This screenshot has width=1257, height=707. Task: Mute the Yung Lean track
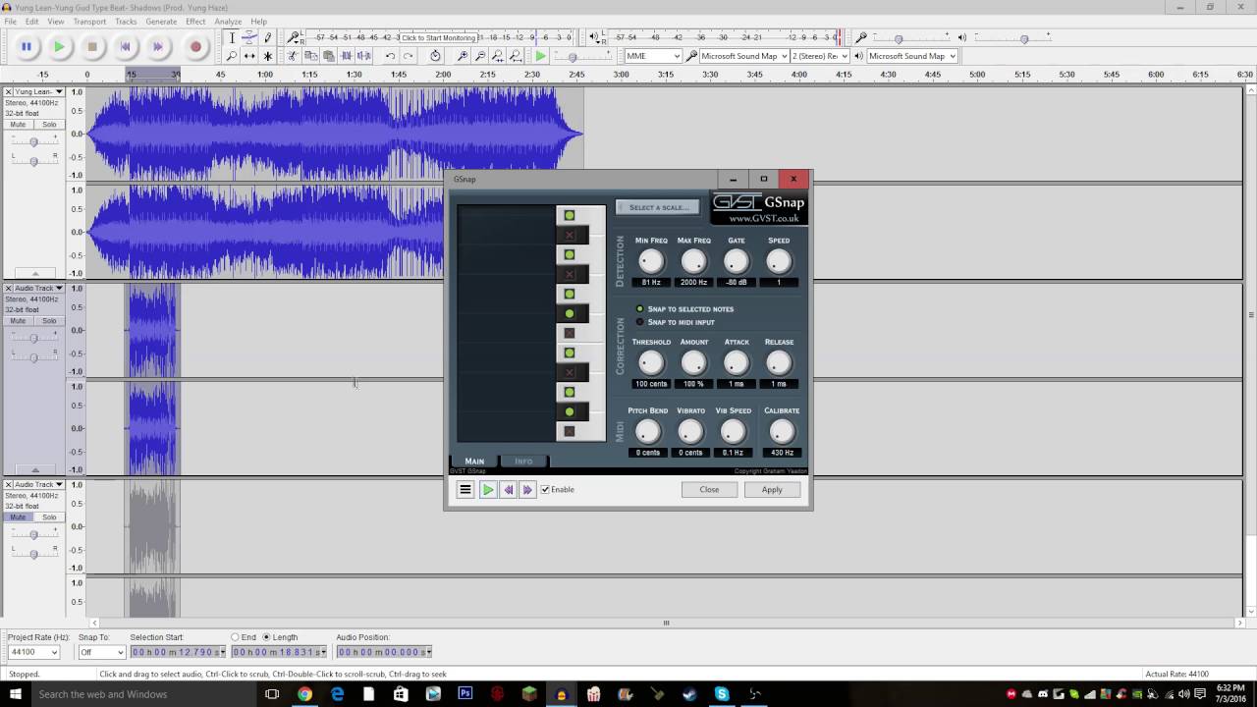(x=18, y=125)
